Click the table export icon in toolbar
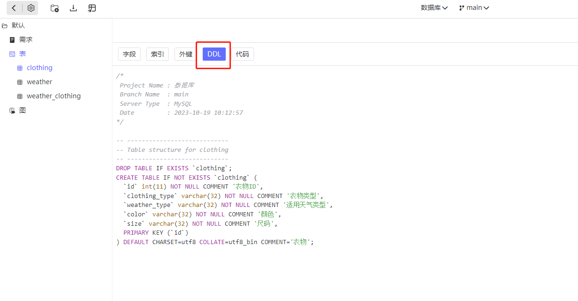The image size is (578, 301). pyautogui.click(x=92, y=8)
